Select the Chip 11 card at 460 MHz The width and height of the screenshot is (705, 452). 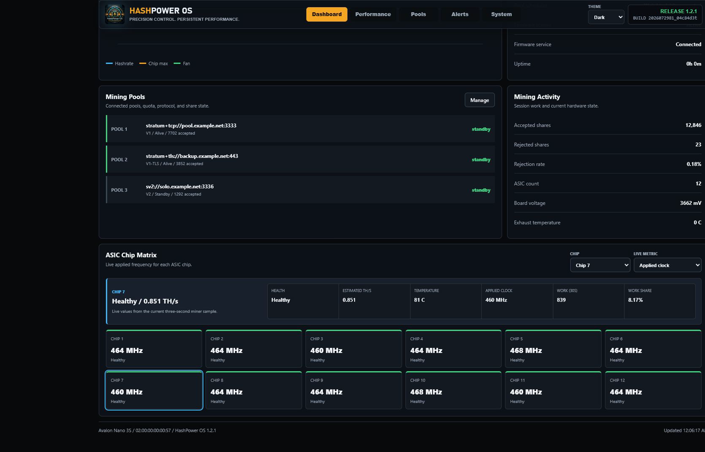[553, 390]
